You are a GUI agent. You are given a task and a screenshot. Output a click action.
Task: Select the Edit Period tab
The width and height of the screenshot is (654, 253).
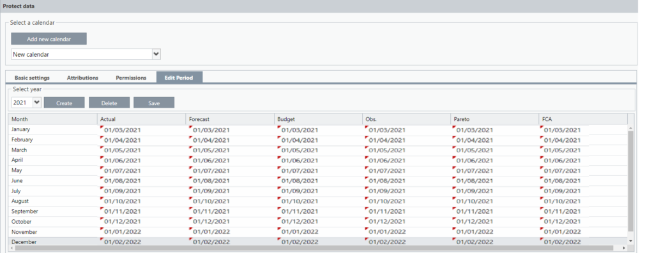[x=179, y=77]
